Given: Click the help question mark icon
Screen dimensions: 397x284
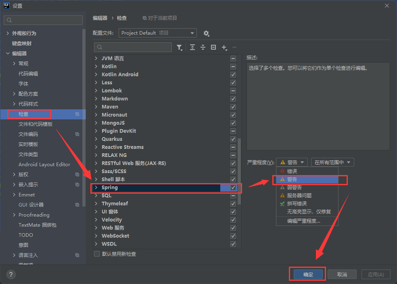Looking at the screenshot, I should click(x=11, y=274).
